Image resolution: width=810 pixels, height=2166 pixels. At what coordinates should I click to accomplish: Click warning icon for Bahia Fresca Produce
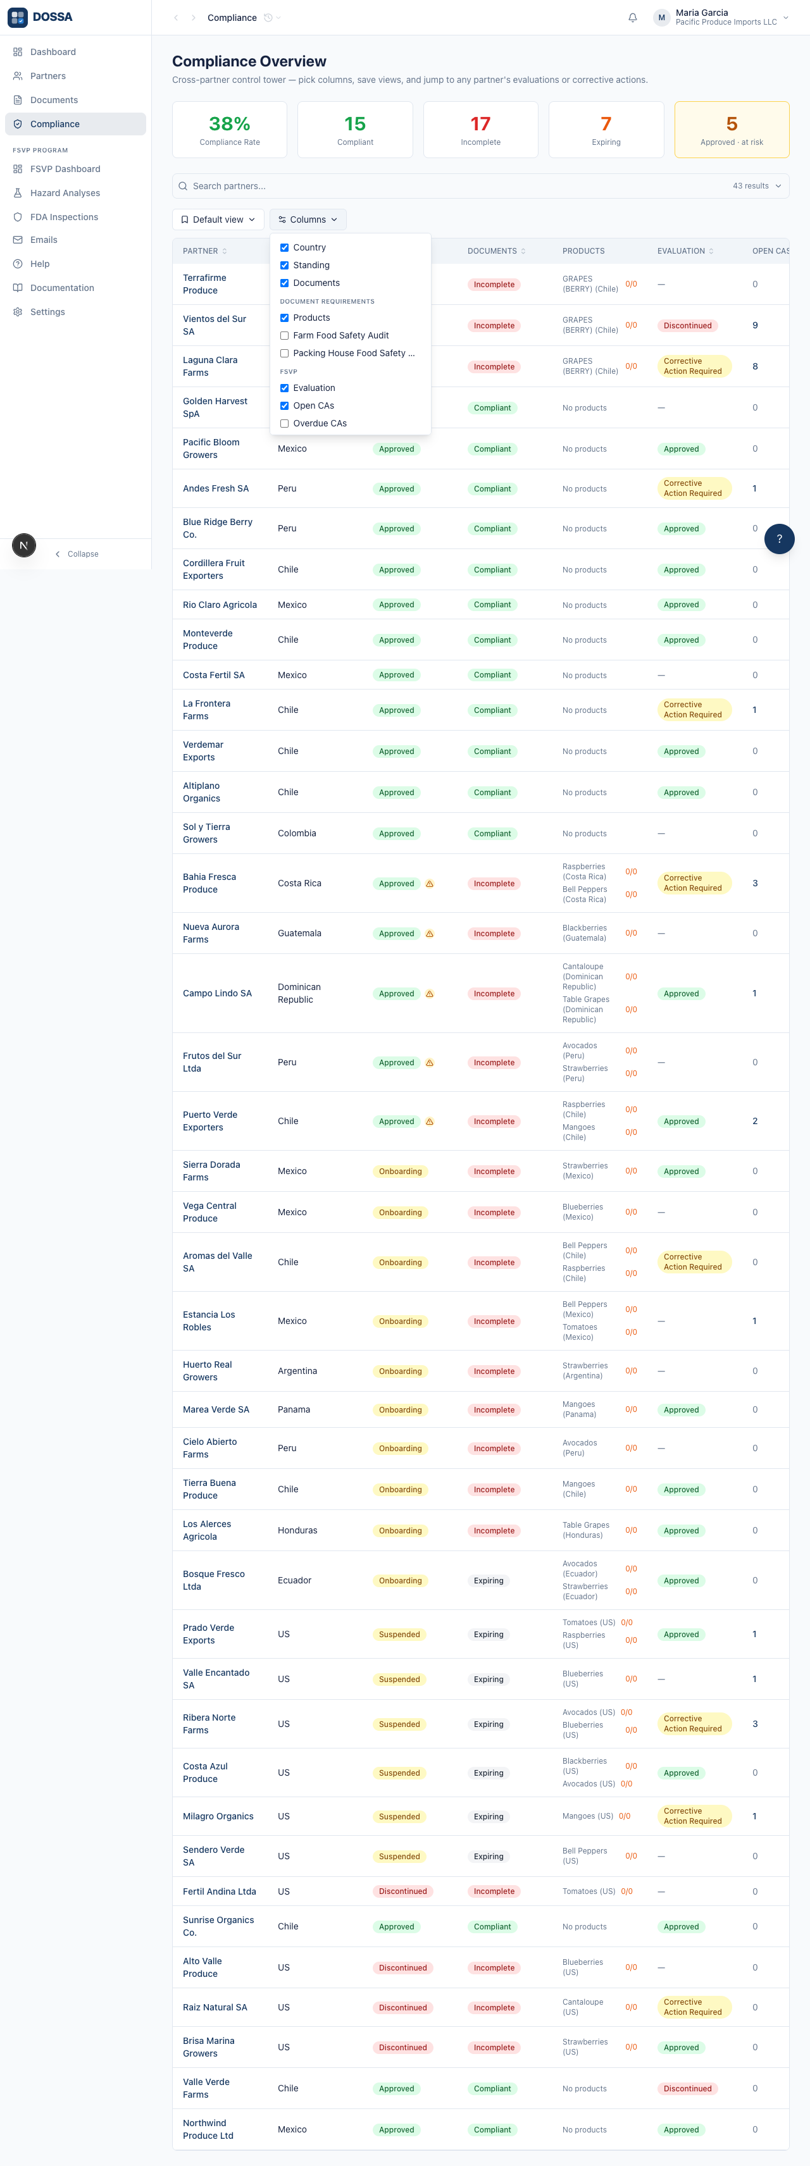[x=430, y=884]
